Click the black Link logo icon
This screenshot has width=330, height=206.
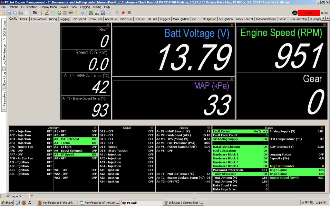pos(295,13)
